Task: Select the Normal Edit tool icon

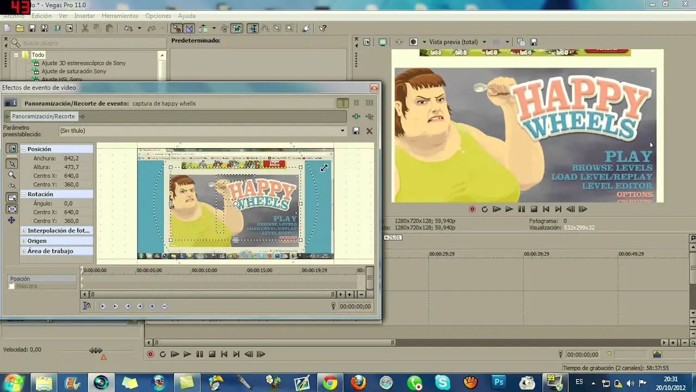Action: pyautogui.click(x=253, y=28)
